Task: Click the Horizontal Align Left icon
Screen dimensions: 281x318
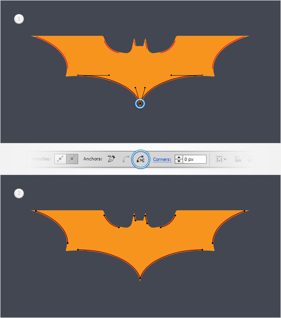Action: [238, 159]
